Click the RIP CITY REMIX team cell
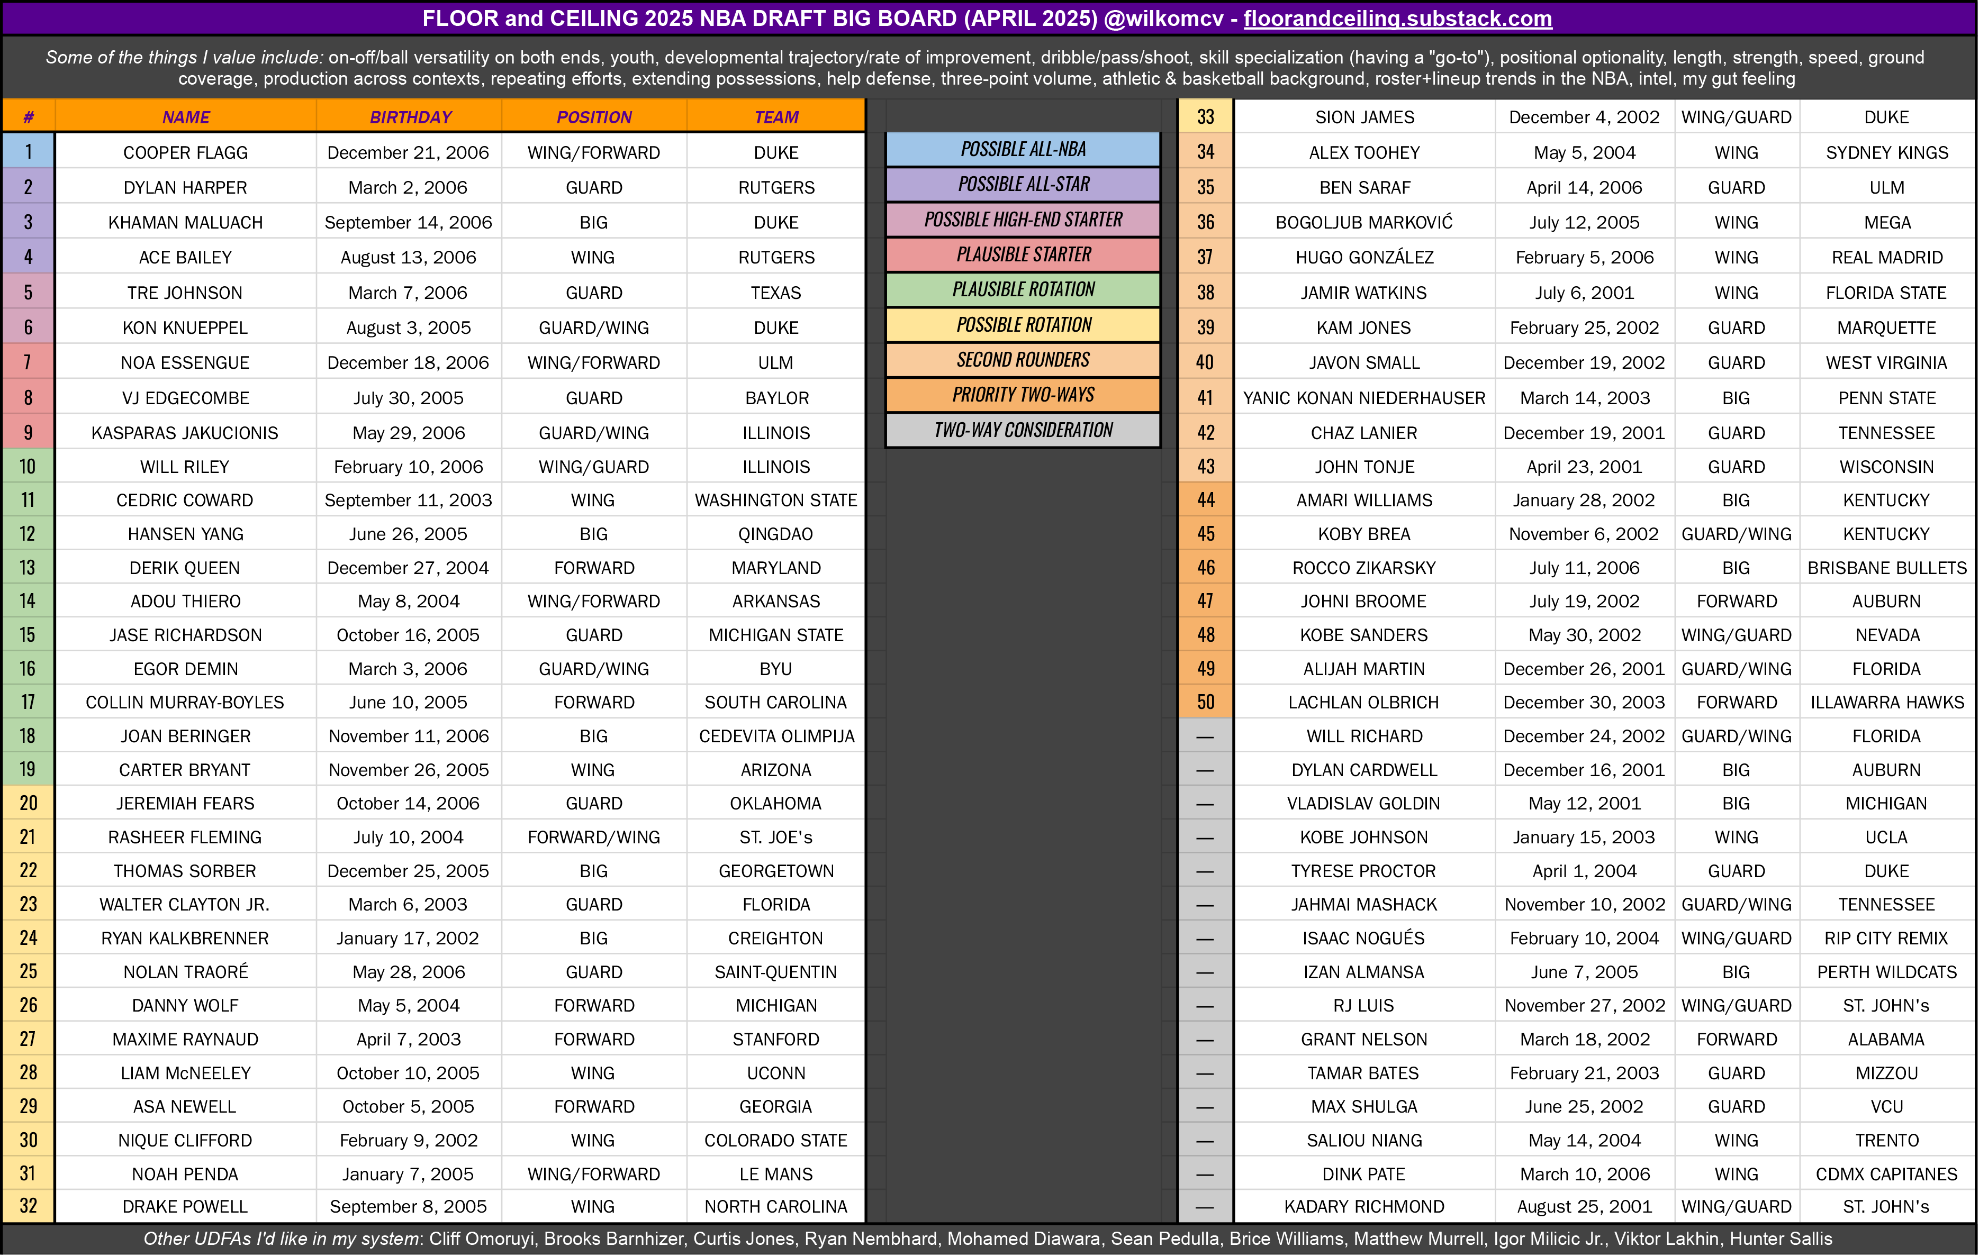Screen dimensions: 1979x1256 pos(1887,938)
